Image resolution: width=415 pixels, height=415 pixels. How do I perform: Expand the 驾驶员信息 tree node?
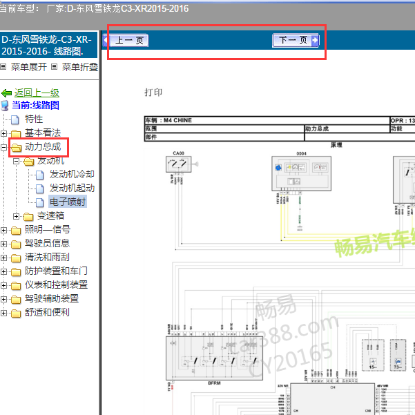click(x=3, y=244)
